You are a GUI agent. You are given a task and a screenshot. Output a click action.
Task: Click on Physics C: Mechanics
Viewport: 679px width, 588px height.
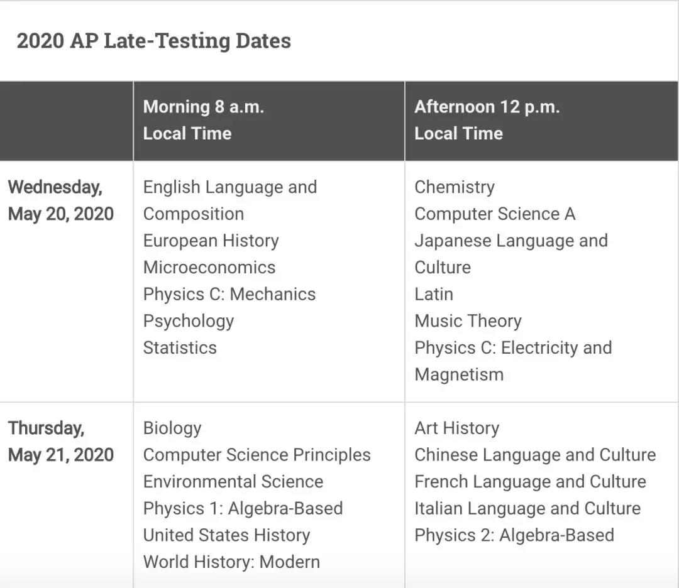(x=229, y=295)
